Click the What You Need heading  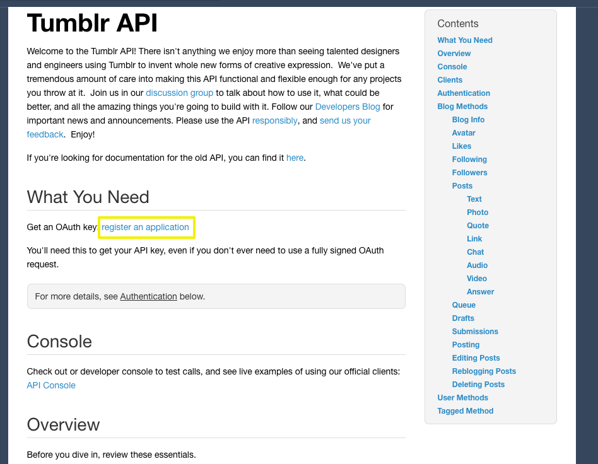click(x=88, y=197)
